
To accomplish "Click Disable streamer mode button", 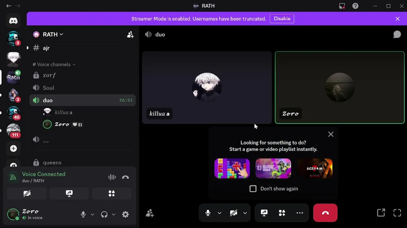I will [282, 19].
